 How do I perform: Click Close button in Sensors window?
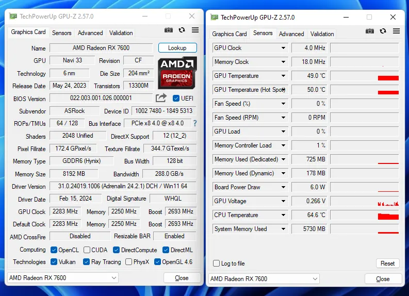coord(383,279)
